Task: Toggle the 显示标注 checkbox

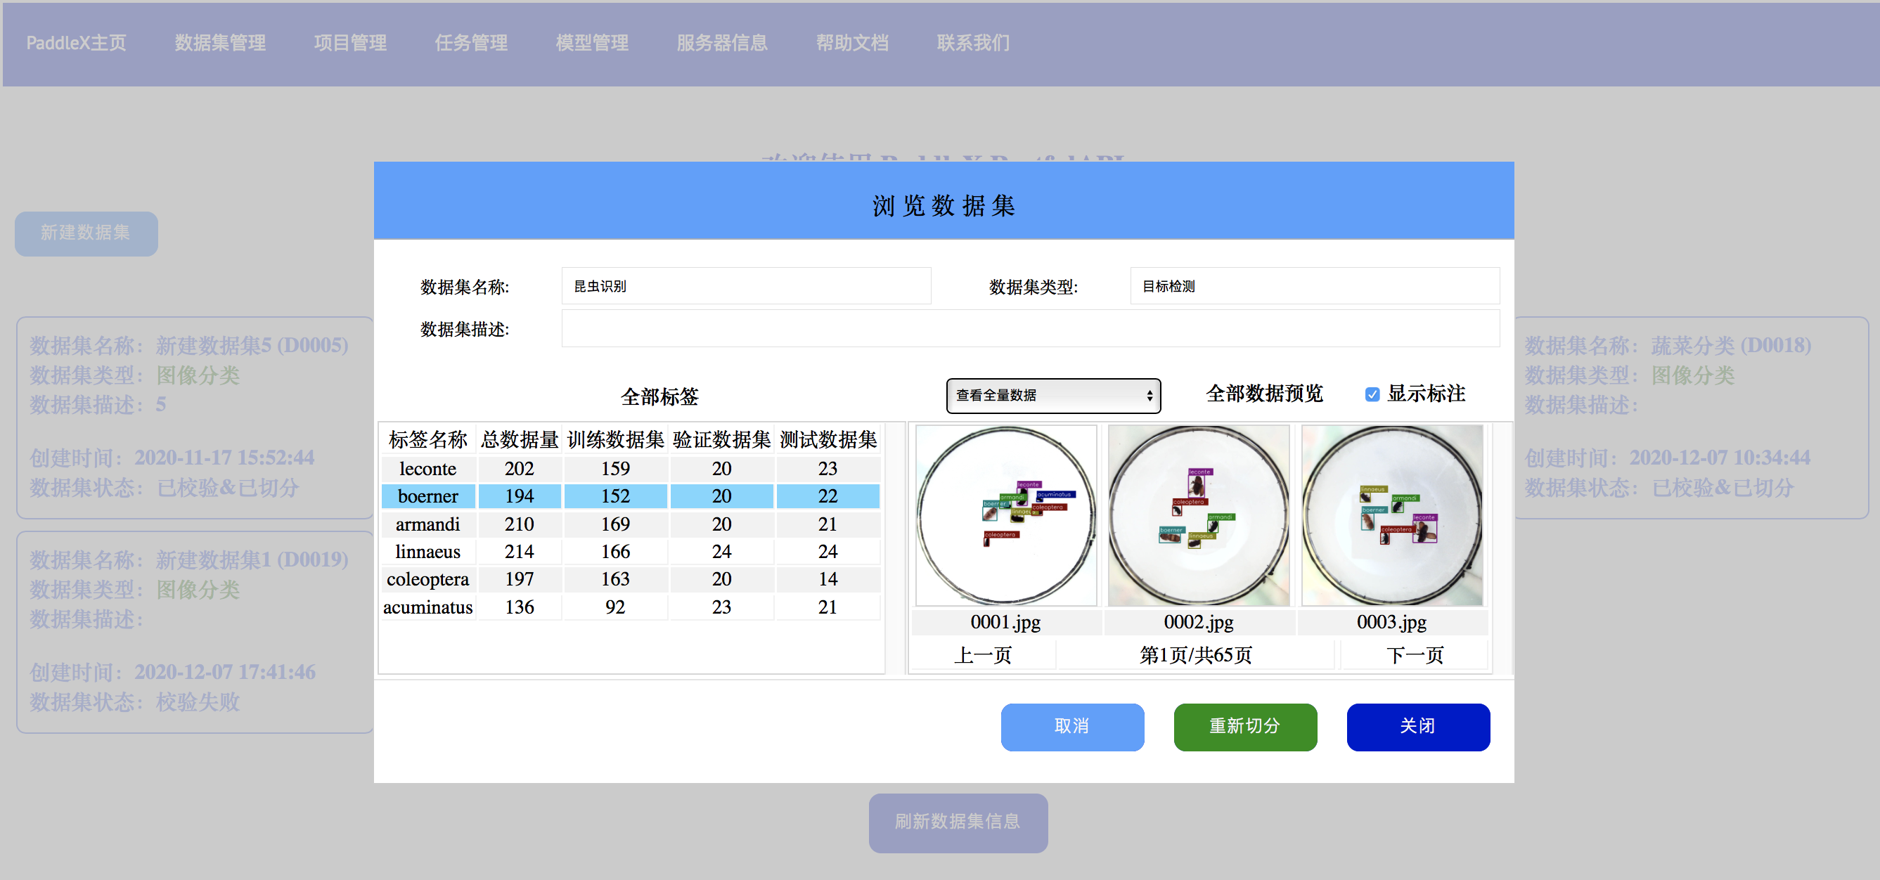Action: [1372, 395]
